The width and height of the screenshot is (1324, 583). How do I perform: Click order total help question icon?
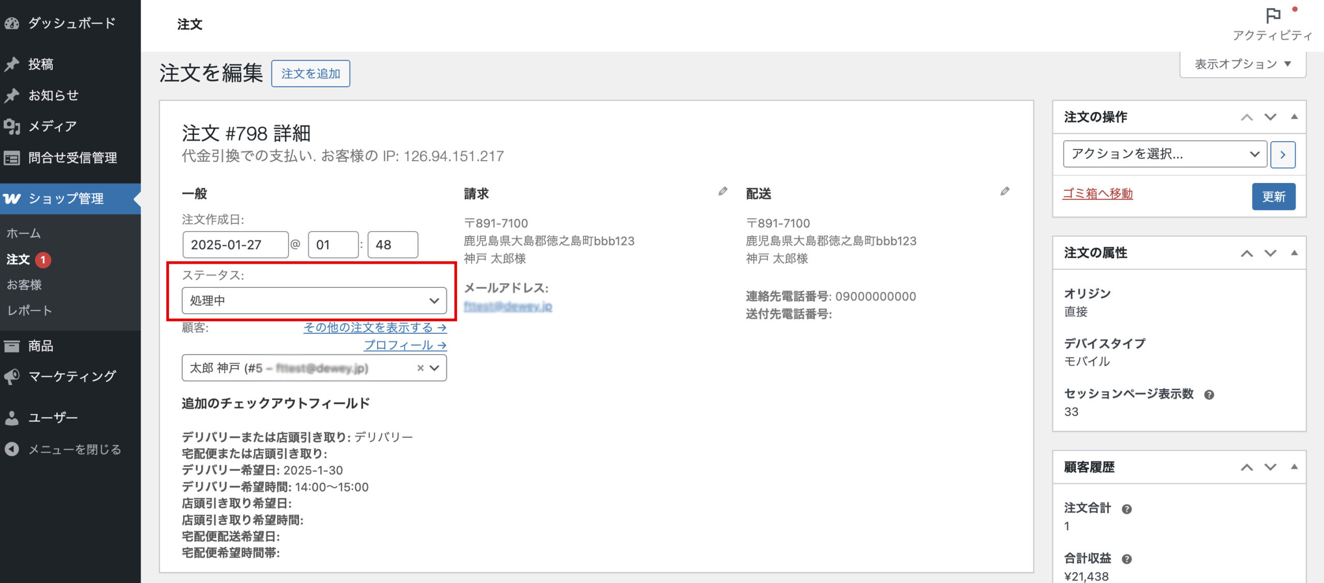coord(1126,509)
